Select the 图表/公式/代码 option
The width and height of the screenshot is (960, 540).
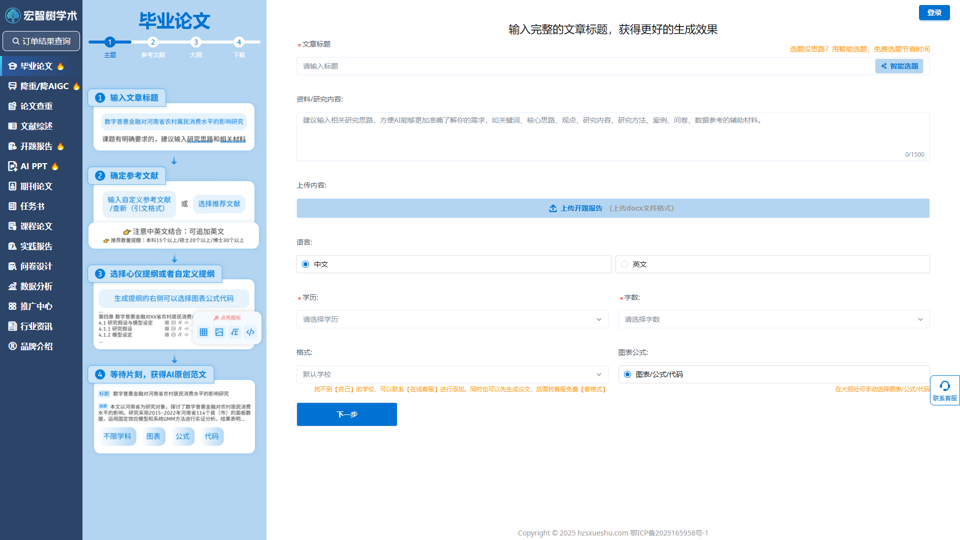tap(627, 374)
